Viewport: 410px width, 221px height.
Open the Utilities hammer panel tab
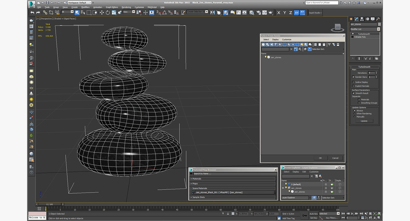pos(378,19)
